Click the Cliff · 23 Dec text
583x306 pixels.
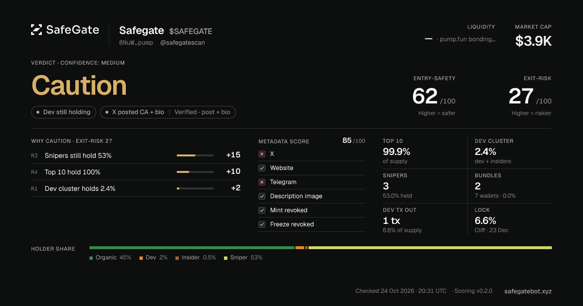tap(492, 230)
